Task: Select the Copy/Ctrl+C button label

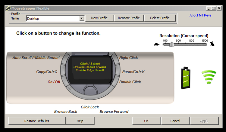Action: (x=47, y=72)
